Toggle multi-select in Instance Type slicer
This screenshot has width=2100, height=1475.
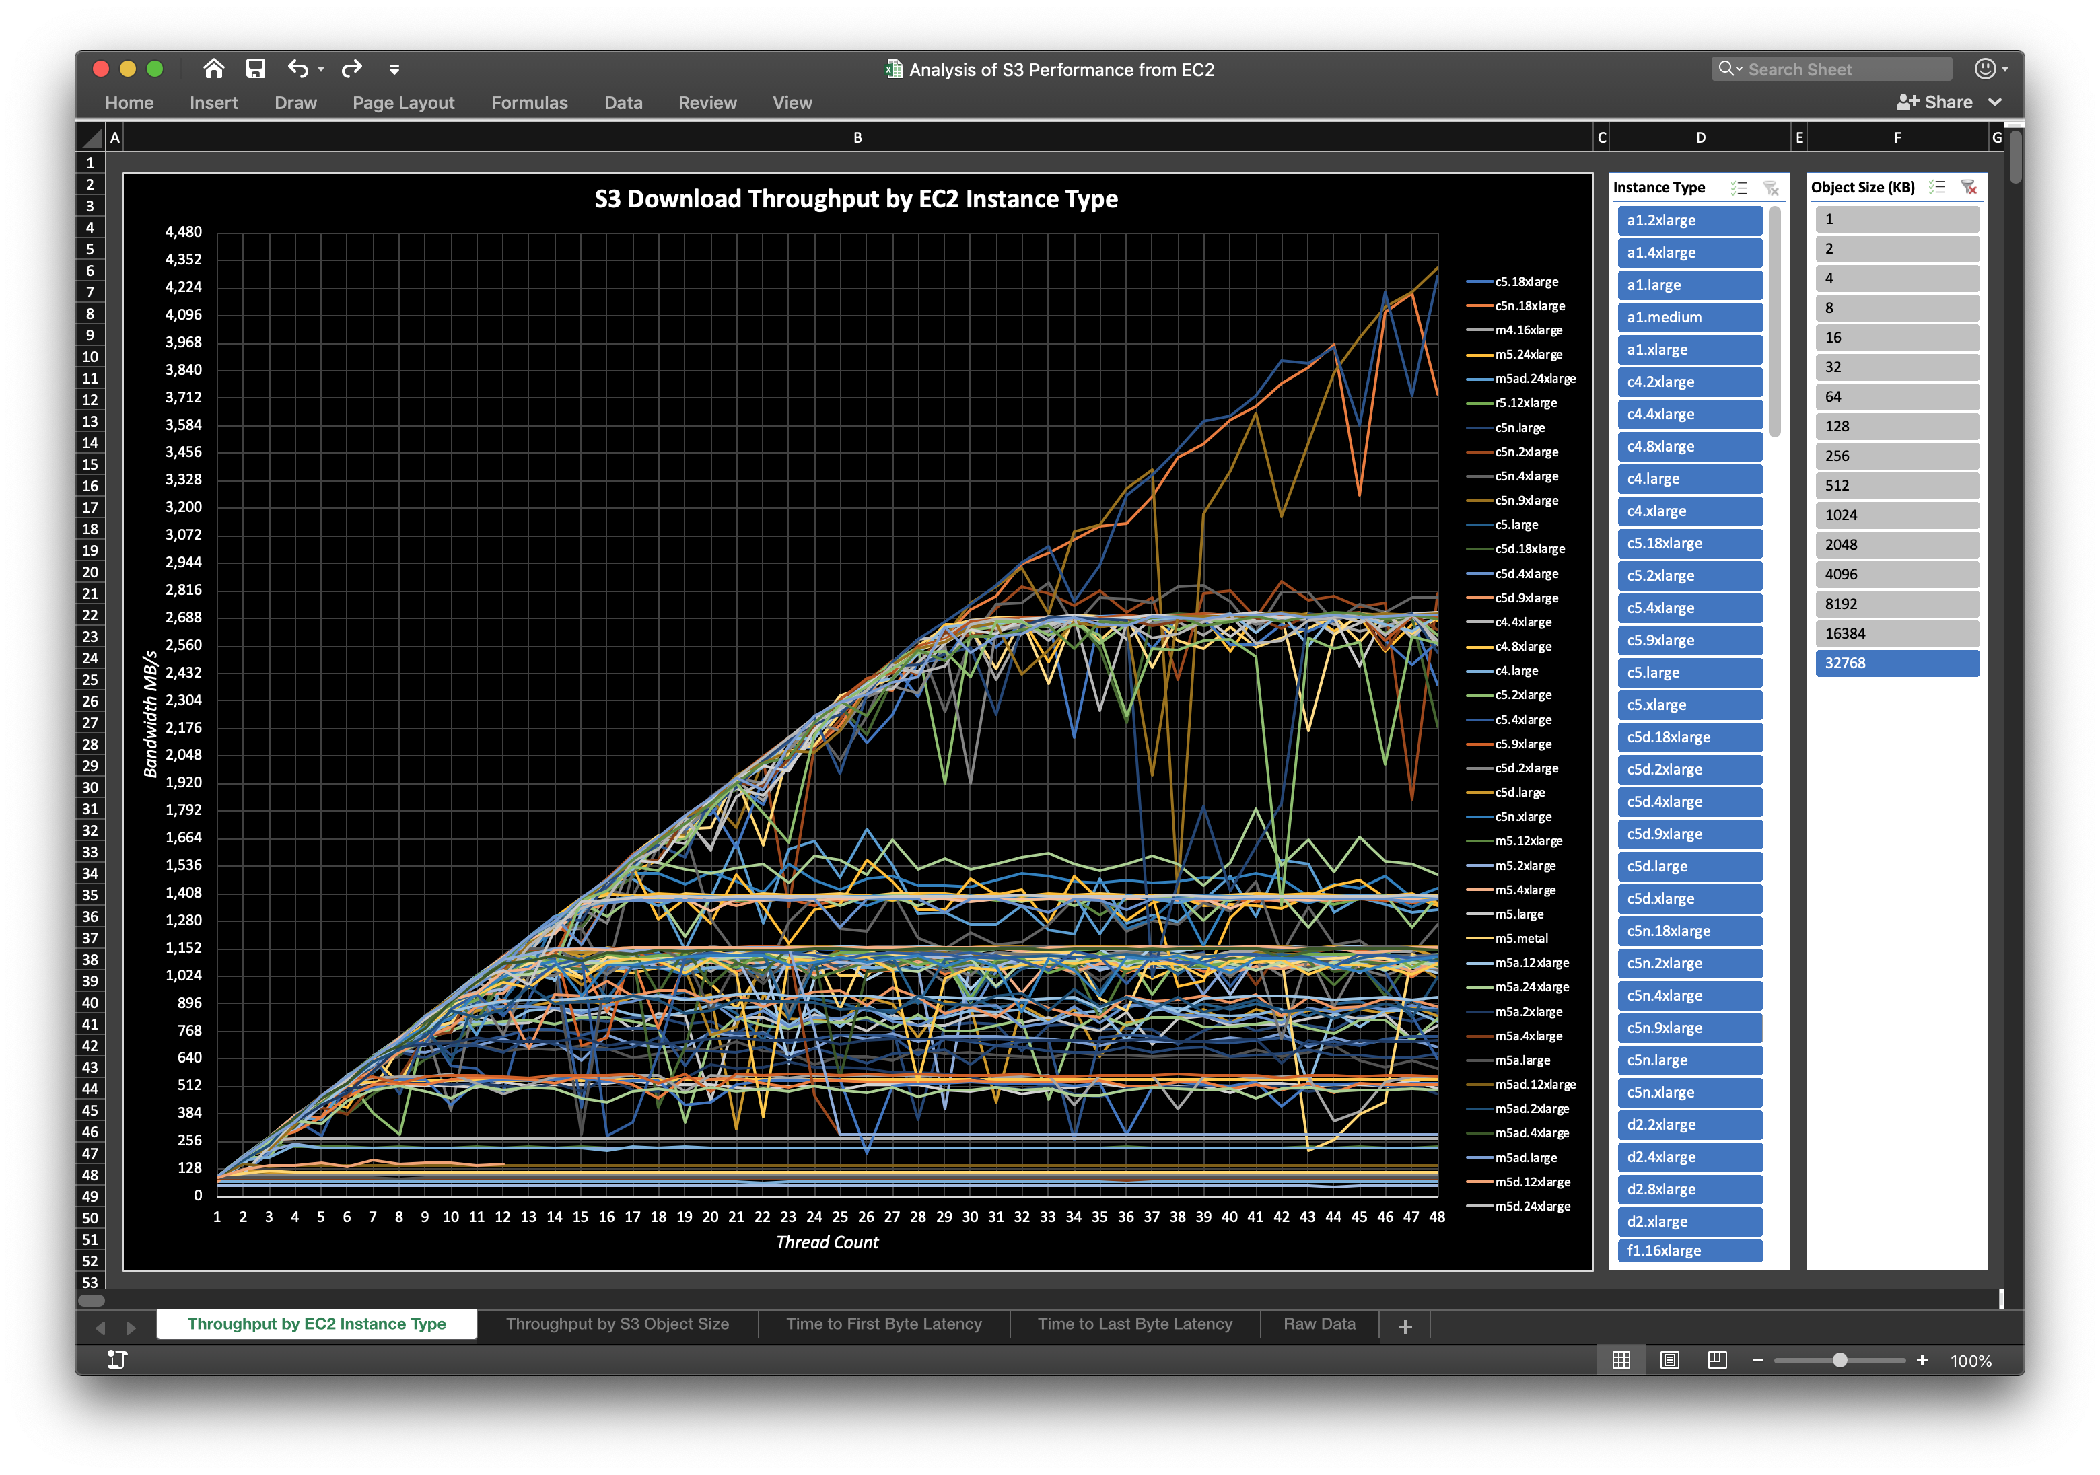coord(1740,188)
